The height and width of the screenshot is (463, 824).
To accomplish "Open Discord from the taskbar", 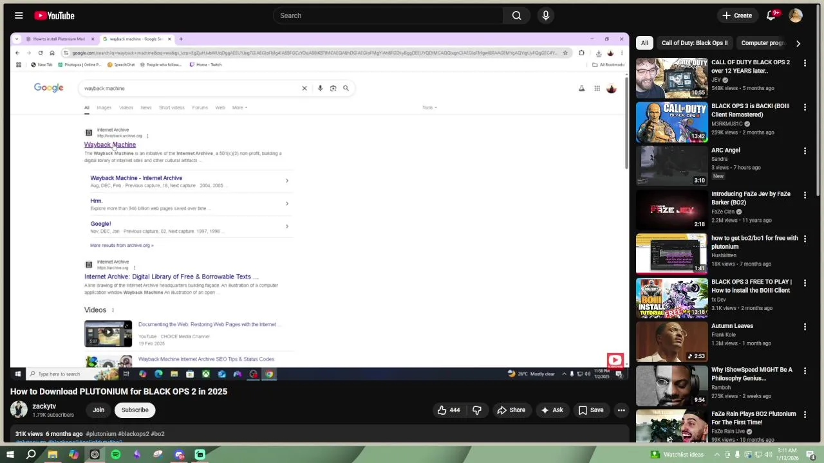I will click(x=179, y=455).
